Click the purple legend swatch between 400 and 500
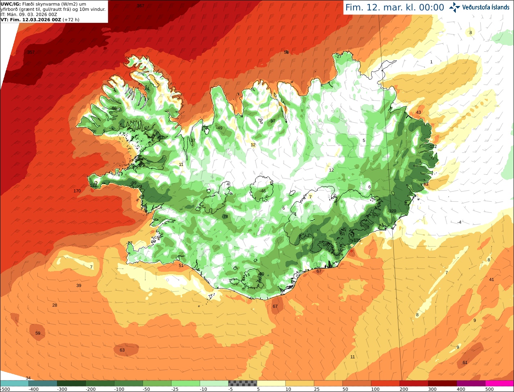The width and height of the screenshot is (514, 392). tap(471, 384)
